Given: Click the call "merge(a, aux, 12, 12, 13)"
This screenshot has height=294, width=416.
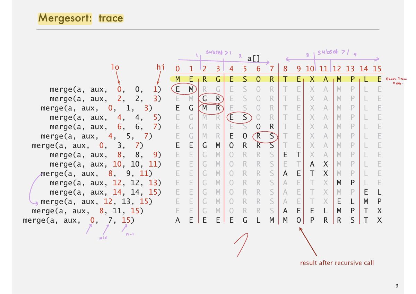Looking at the screenshot, I should (x=106, y=183).
